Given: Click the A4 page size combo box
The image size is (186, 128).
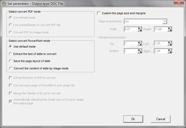Looking at the screenshot, I should pos(145,22).
